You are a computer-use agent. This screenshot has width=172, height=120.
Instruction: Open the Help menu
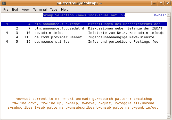[x=65, y=10]
